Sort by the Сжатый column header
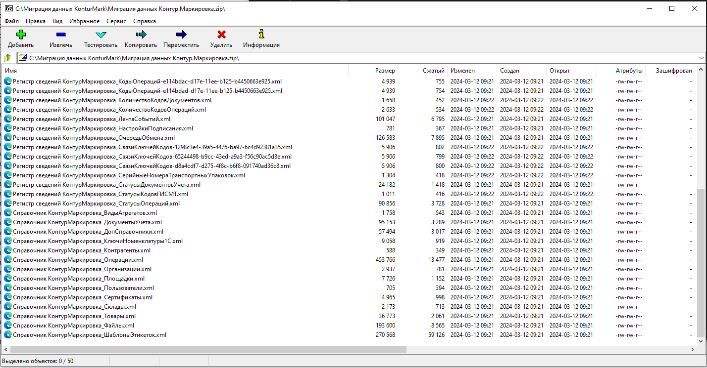The width and height of the screenshot is (707, 368). (423, 71)
